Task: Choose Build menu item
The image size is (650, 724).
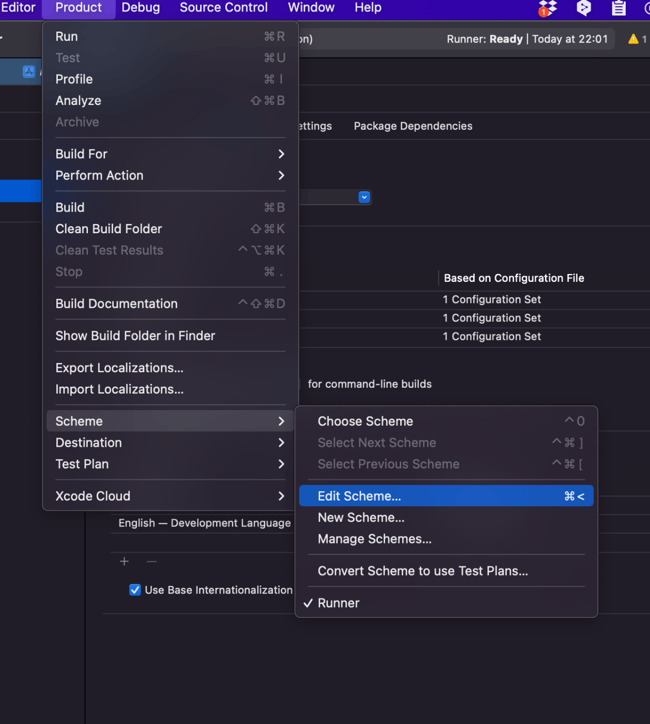Action: point(170,207)
